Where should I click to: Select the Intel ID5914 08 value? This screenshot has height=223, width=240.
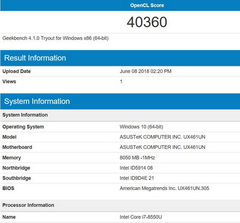136,168
